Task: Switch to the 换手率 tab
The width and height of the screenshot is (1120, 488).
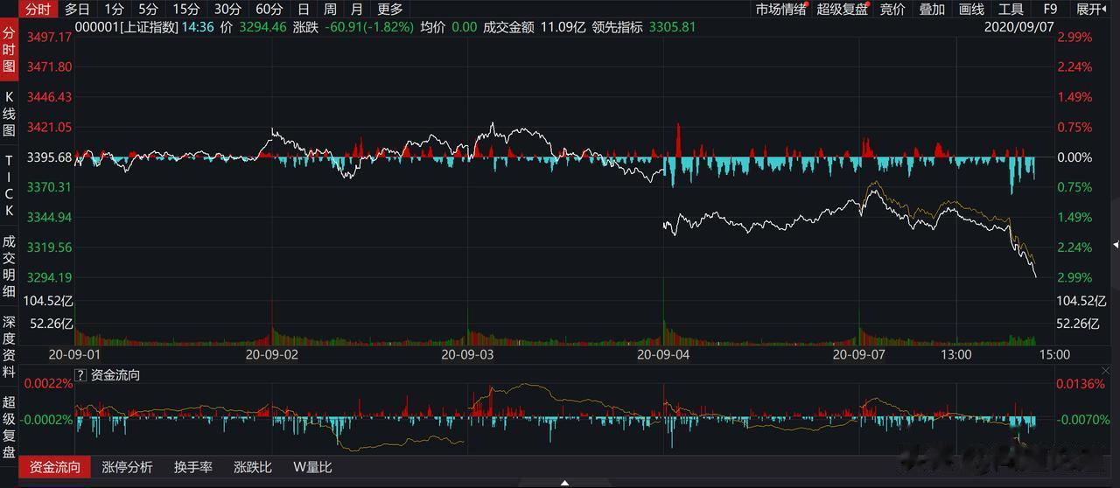Action: point(192,467)
